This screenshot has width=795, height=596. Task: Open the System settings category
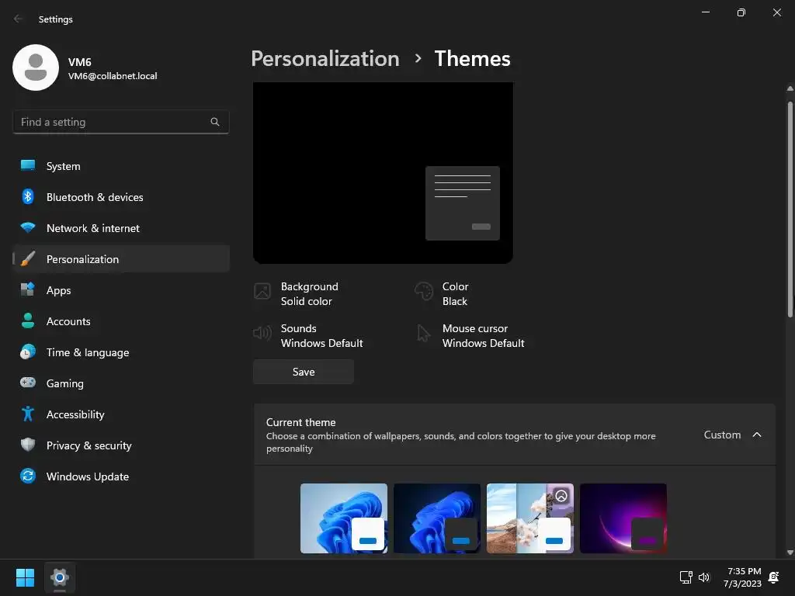[121, 166]
